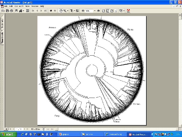
Task: Select Single Page layout in status bar
Action: pos(44,129)
